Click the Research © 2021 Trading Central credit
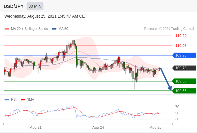This screenshot has width=197, height=133. coord(169,29)
